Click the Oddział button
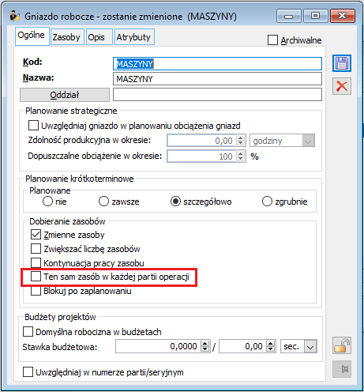 65,95
